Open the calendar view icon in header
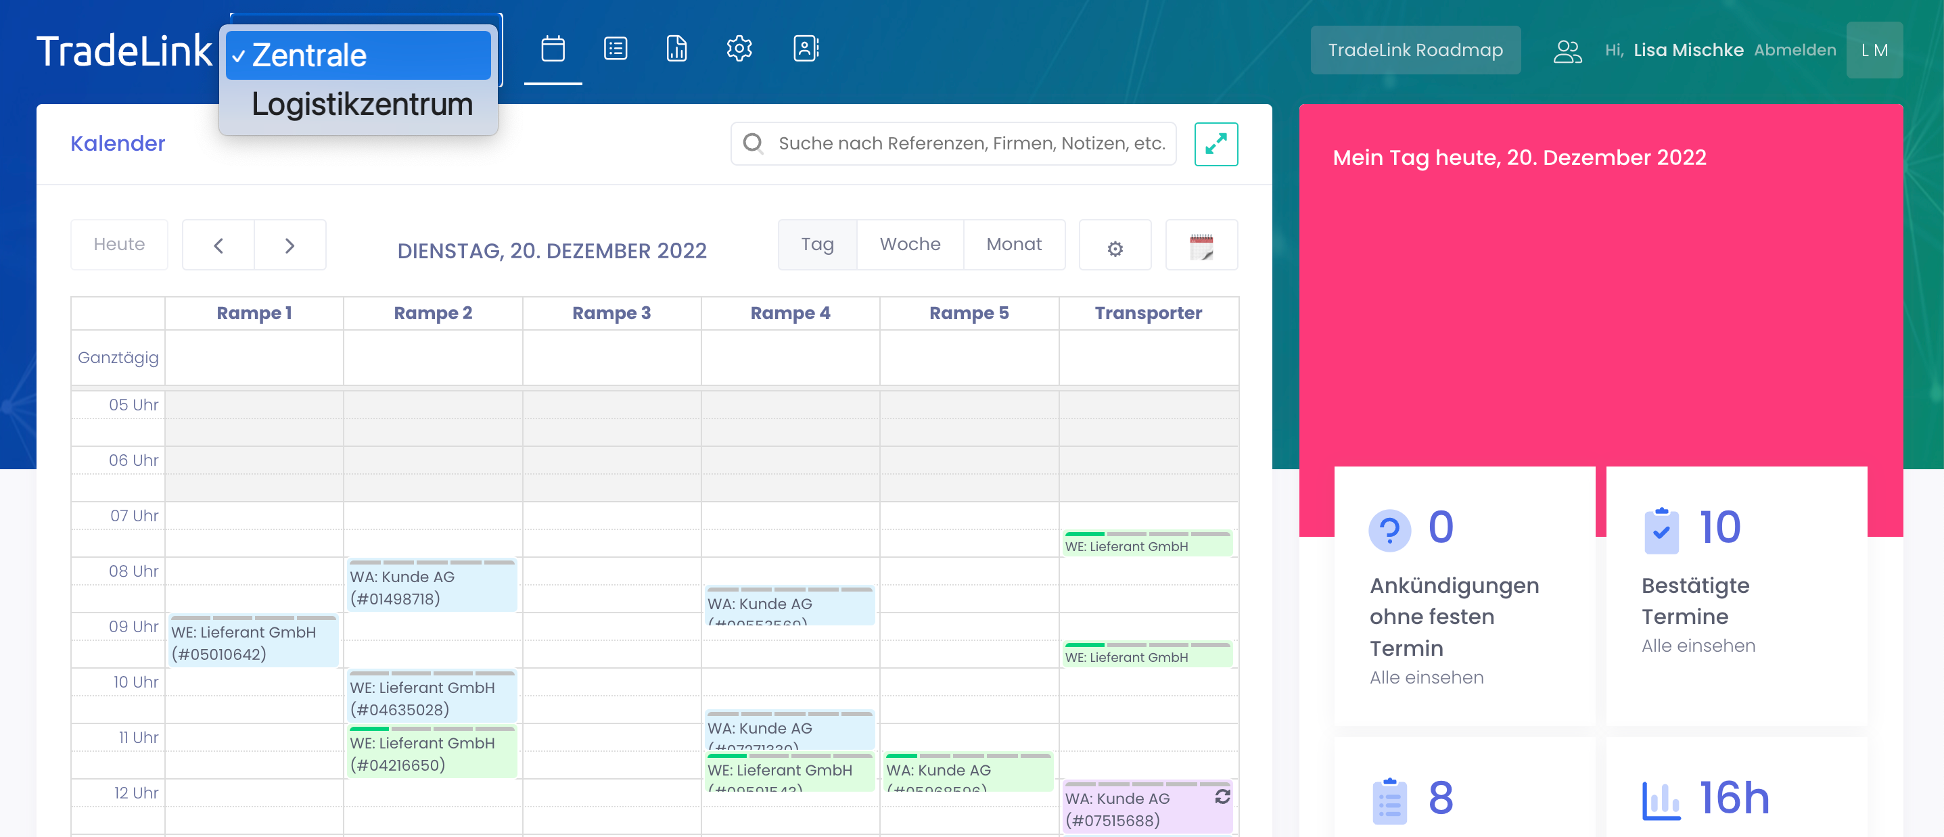 click(x=553, y=50)
